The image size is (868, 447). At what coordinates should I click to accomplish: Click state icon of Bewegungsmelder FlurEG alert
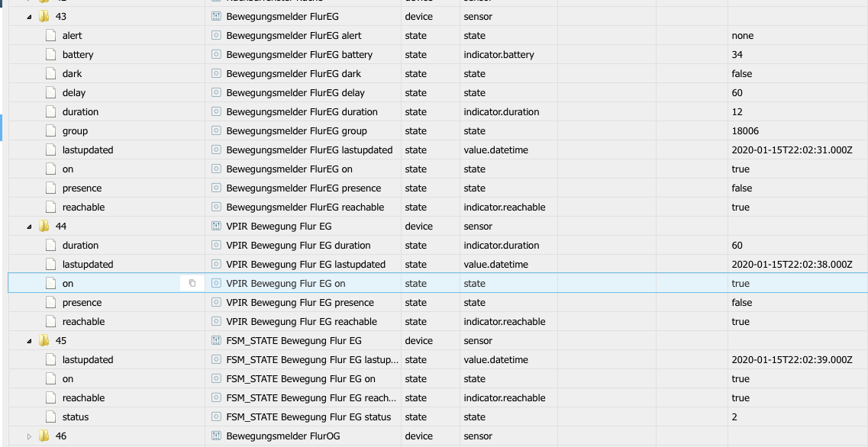[x=216, y=35]
